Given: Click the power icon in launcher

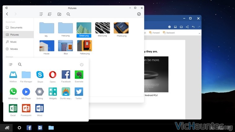Looking at the screenshot, I should 82,65.
